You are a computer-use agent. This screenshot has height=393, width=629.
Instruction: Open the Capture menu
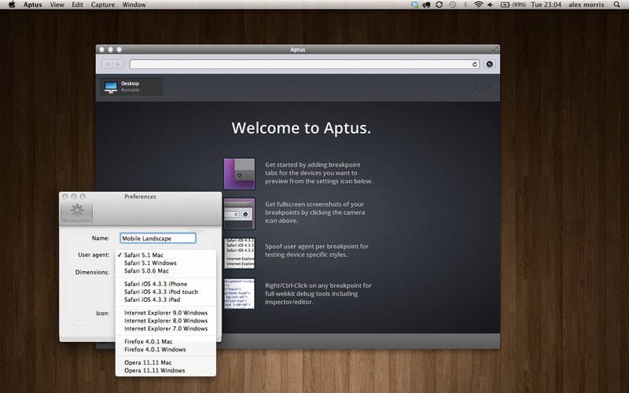point(103,5)
